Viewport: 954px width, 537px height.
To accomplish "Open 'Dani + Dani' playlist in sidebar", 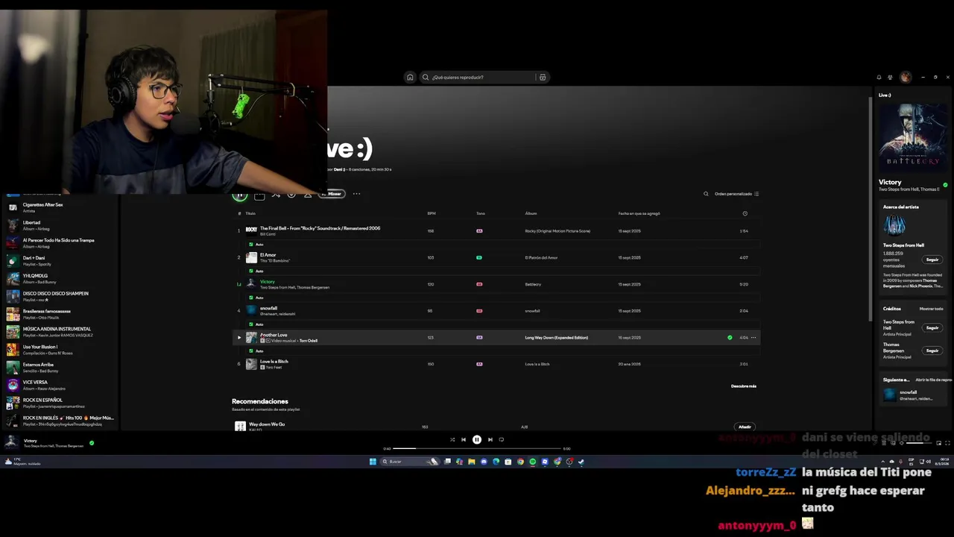I will [x=60, y=260].
